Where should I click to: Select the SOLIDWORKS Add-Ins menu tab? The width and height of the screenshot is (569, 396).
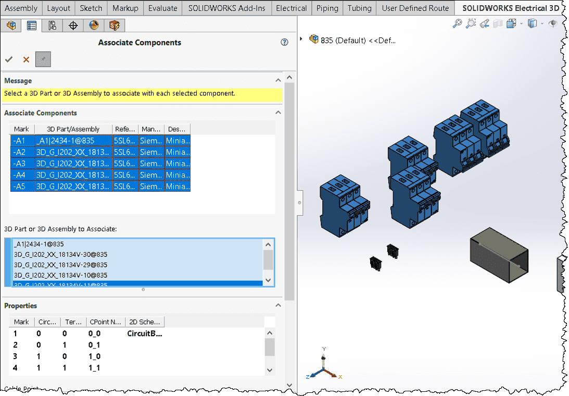tap(226, 8)
